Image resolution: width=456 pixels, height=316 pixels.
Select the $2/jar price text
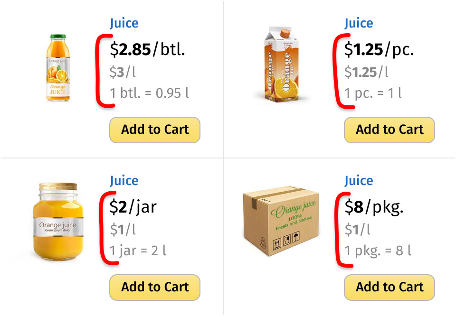point(133,207)
